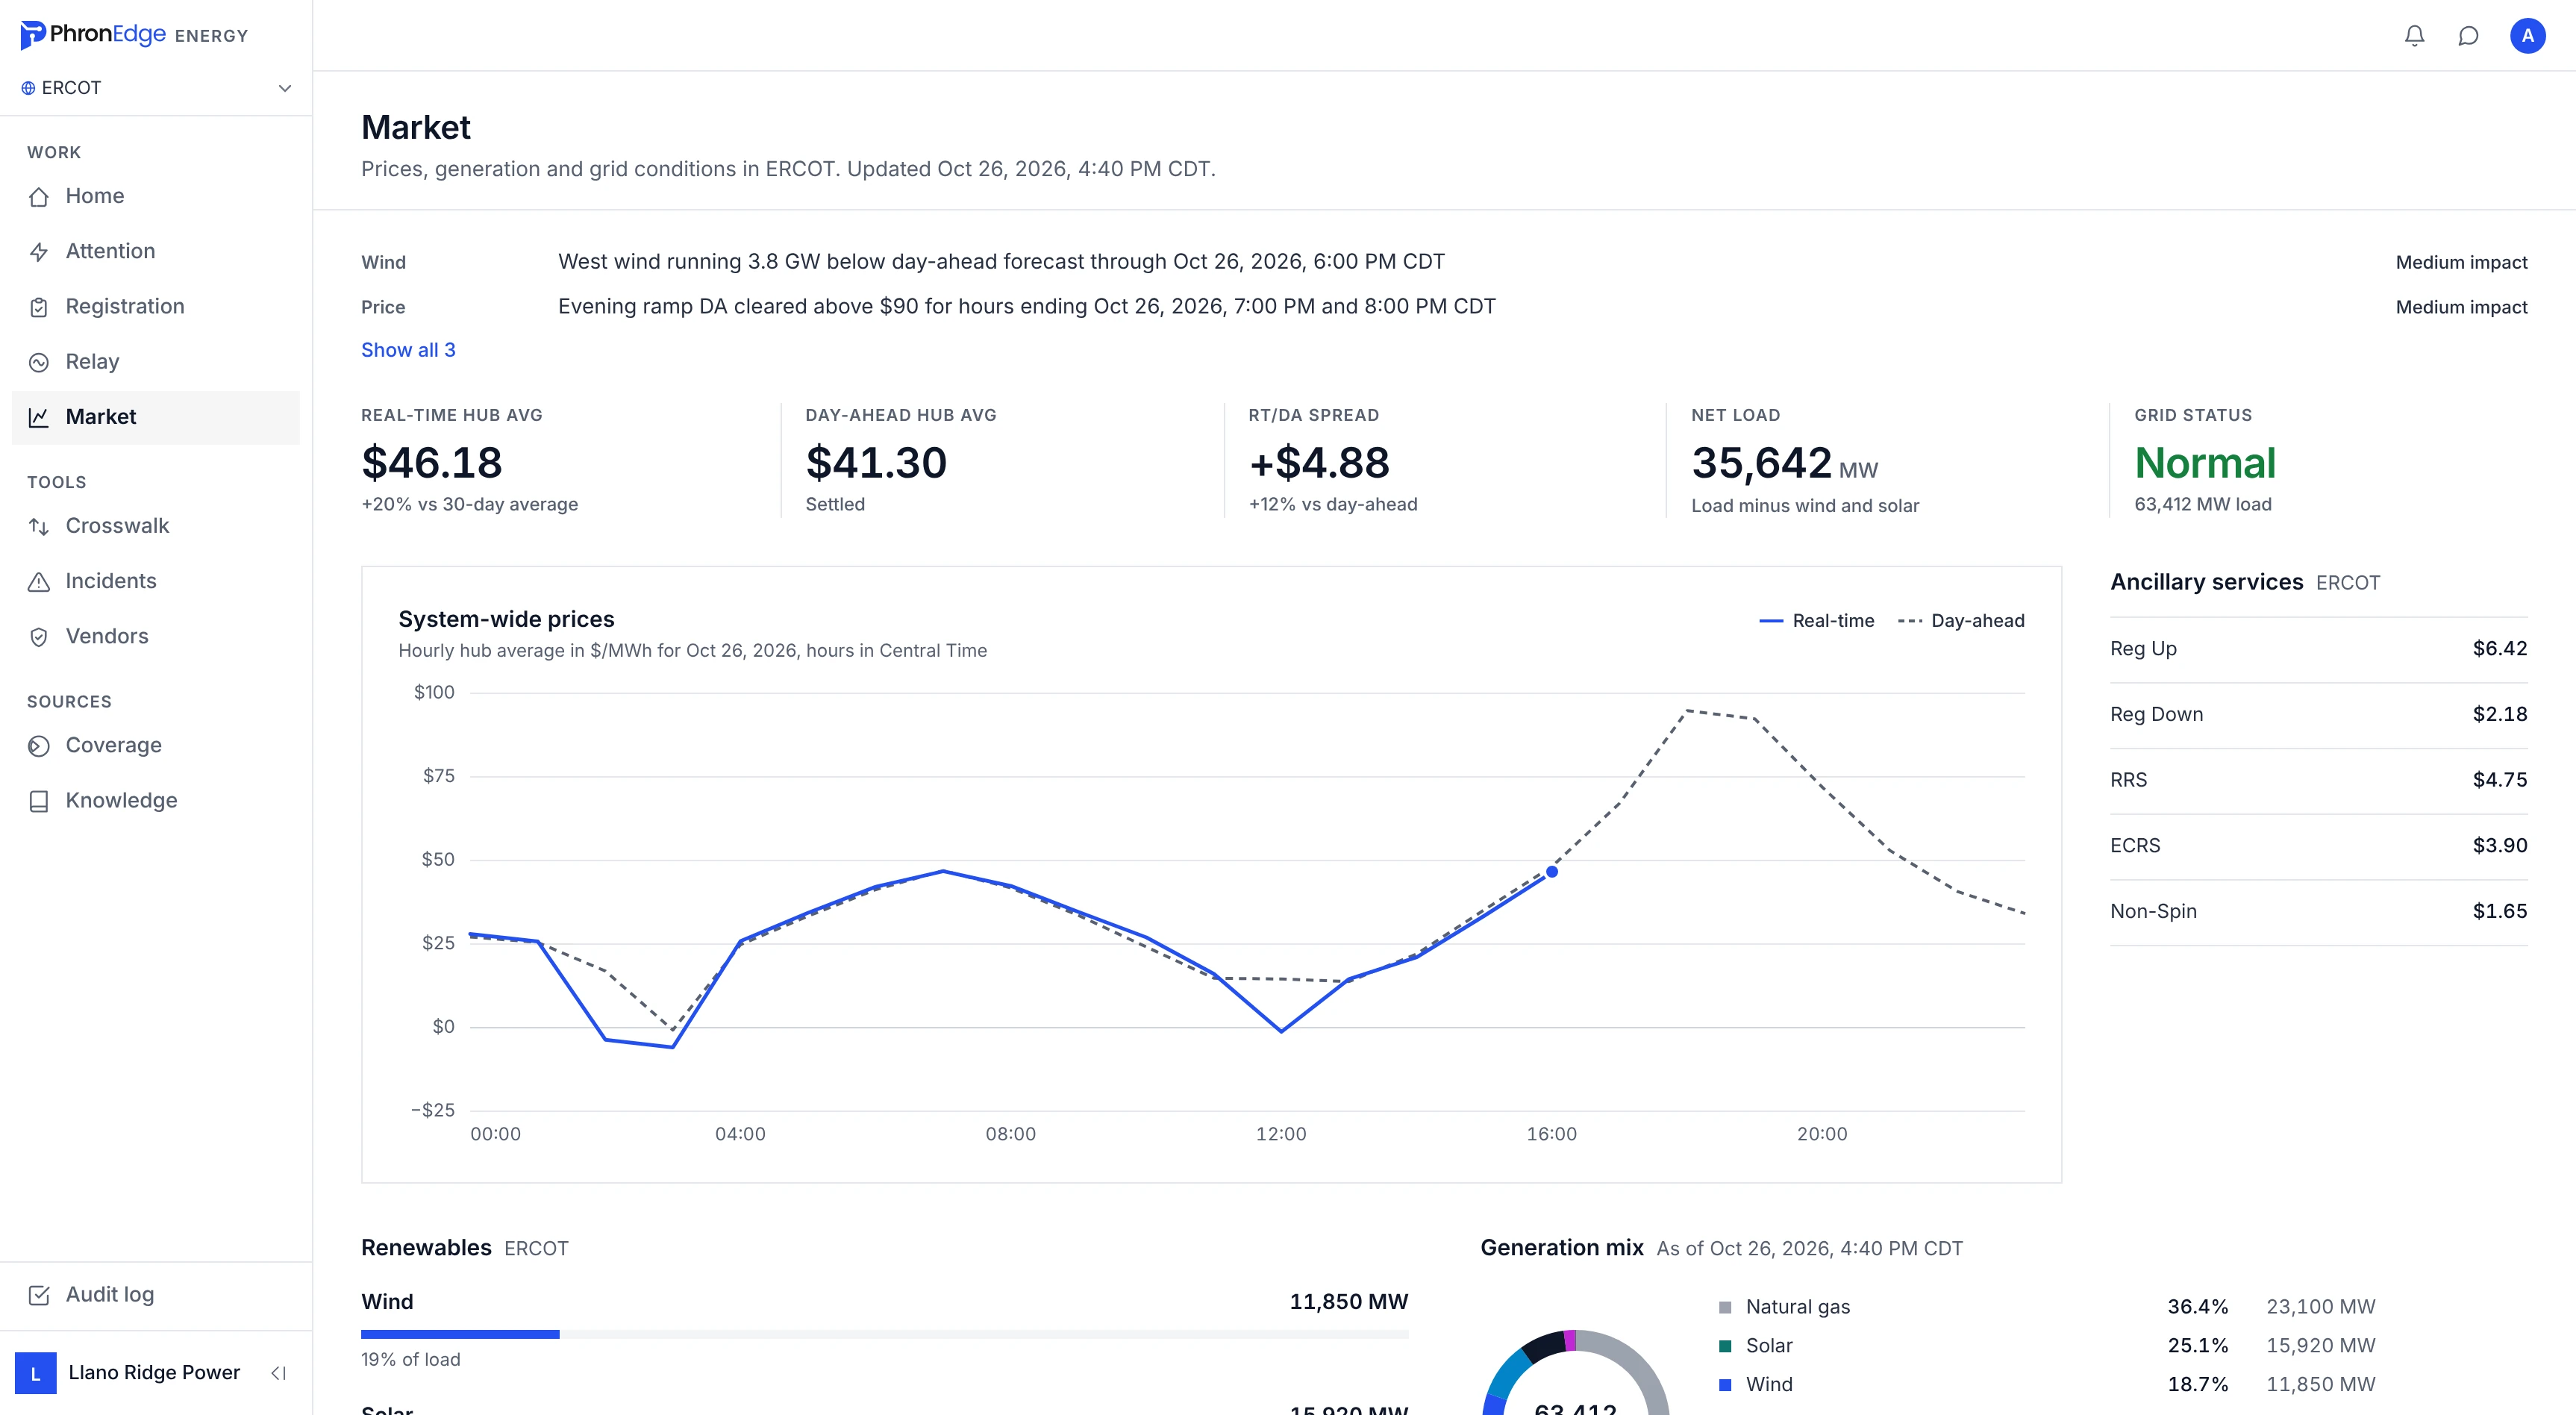Click the Show all 3 link
This screenshot has height=1415, width=2576.
(x=408, y=350)
